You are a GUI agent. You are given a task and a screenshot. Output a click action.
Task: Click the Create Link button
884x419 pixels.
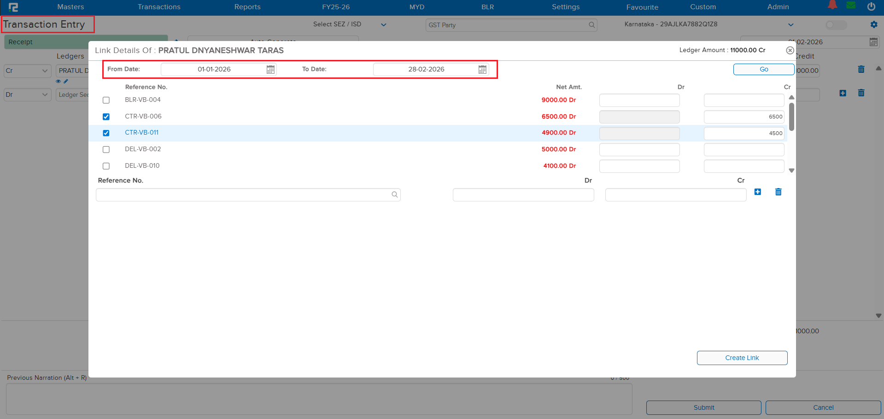pos(742,358)
